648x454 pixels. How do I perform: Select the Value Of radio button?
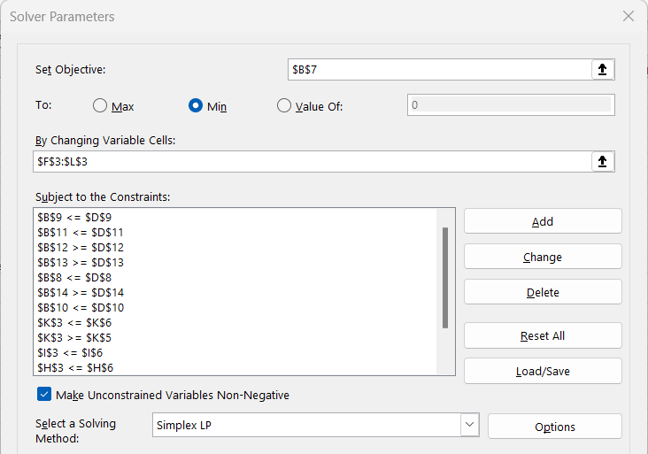tap(284, 105)
